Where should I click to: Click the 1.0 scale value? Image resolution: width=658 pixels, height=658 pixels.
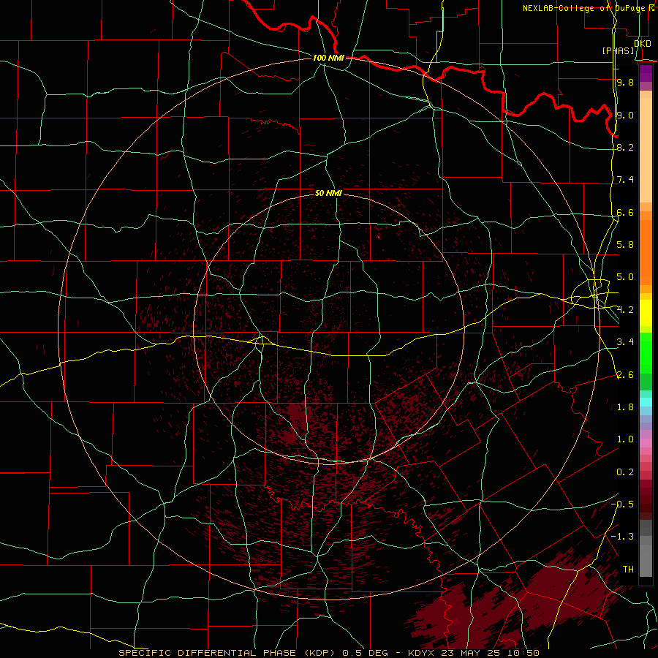tap(625, 439)
